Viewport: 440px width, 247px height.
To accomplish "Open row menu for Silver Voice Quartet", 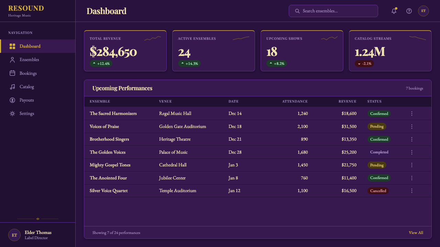I will coord(412,191).
